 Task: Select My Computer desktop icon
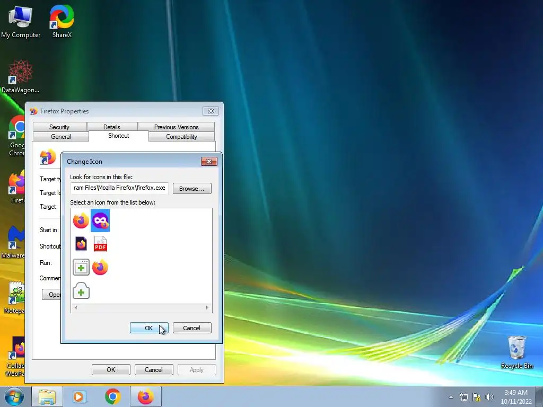(21, 21)
